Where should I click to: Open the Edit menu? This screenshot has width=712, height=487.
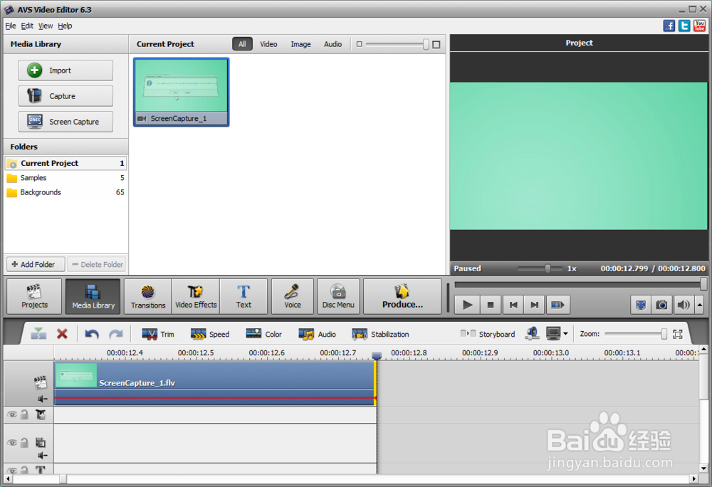point(27,26)
